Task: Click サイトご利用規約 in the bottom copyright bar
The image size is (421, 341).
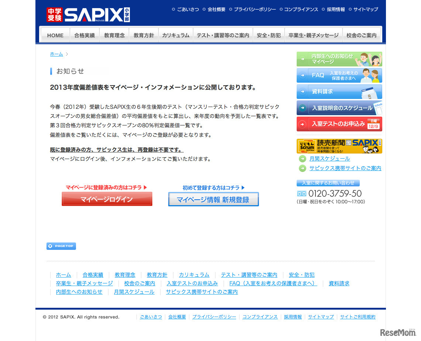Action: (358, 317)
